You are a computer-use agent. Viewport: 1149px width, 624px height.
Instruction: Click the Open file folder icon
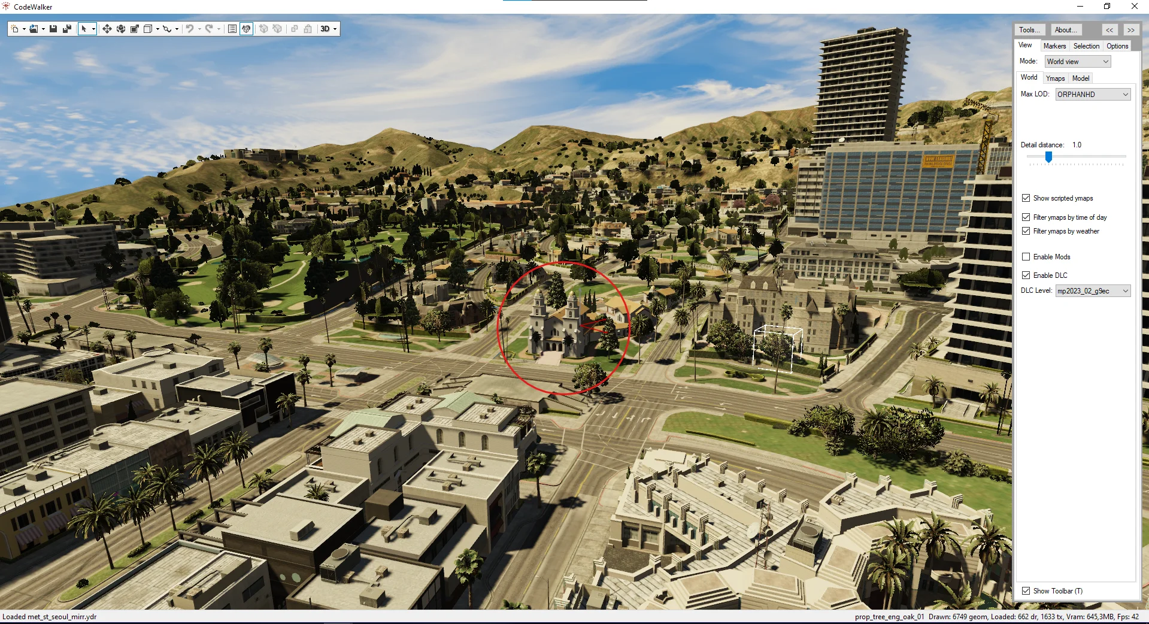[34, 29]
